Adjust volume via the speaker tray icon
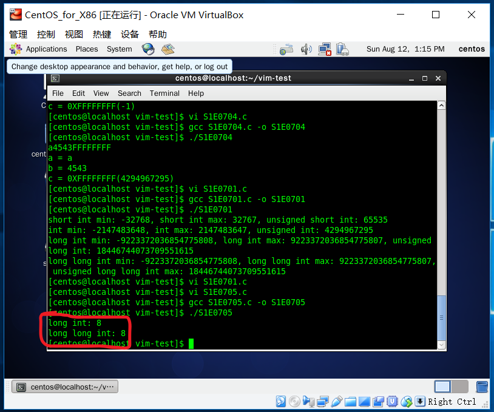This screenshot has width=494, height=412. click(306, 49)
